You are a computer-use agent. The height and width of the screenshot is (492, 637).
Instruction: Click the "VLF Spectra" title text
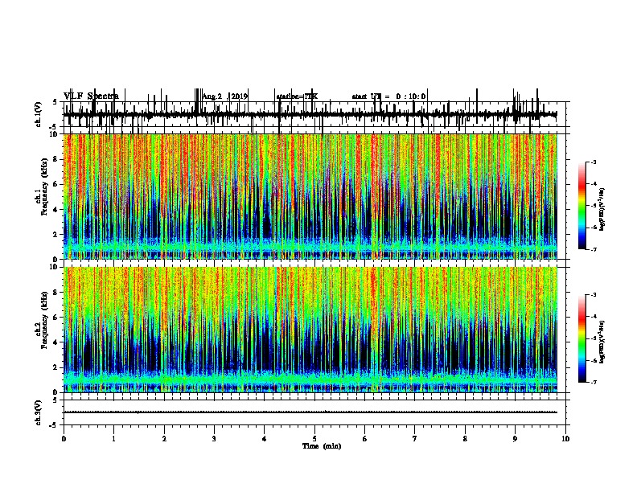coord(91,96)
